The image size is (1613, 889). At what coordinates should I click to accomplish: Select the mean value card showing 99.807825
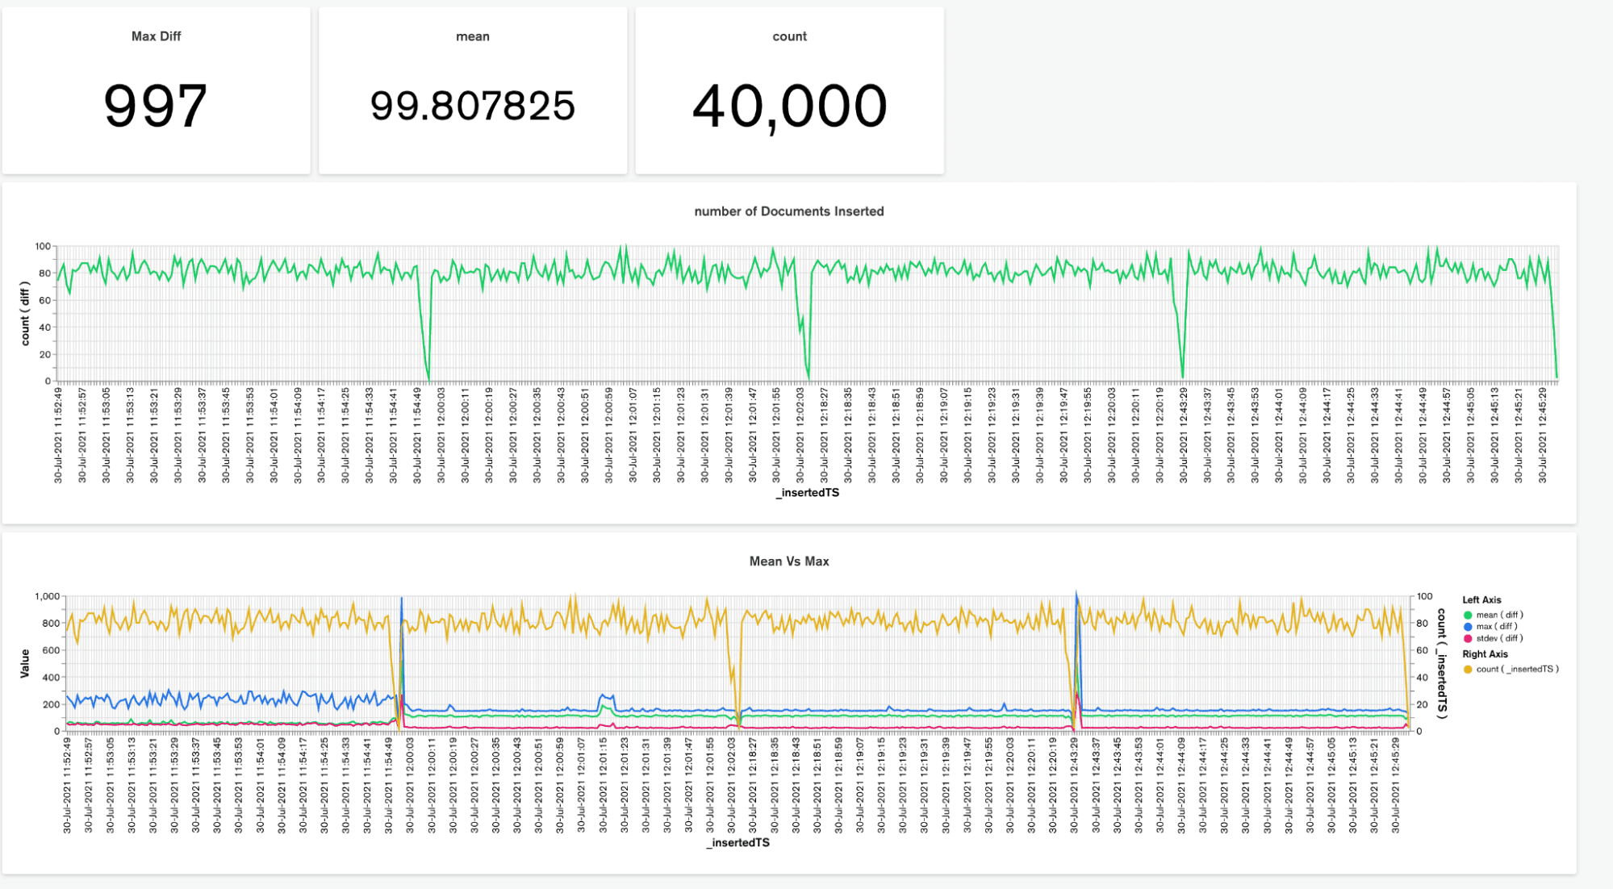pos(472,106)
